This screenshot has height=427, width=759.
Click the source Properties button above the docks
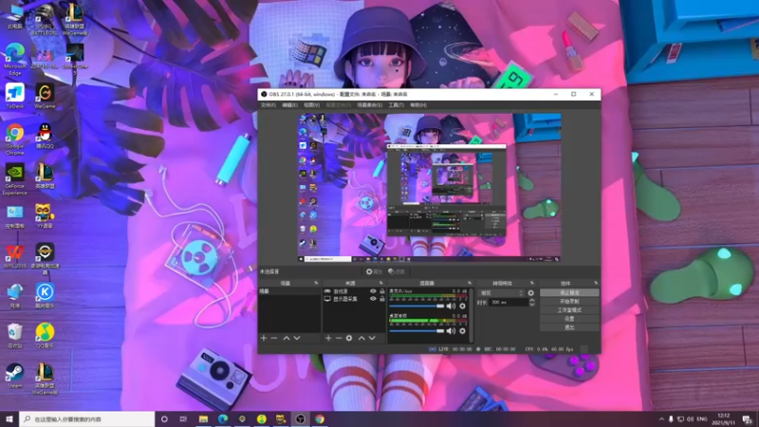(x=374, y=271)
